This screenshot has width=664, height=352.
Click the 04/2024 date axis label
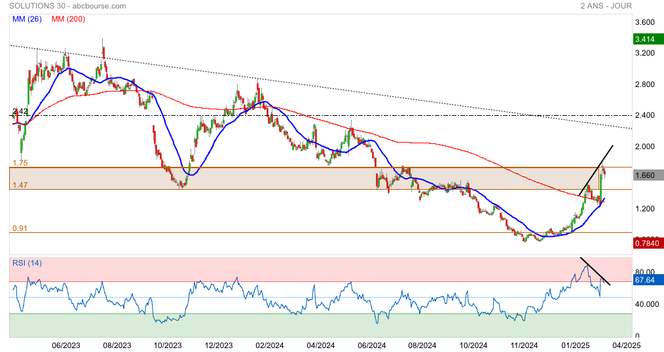coord(320,345)
